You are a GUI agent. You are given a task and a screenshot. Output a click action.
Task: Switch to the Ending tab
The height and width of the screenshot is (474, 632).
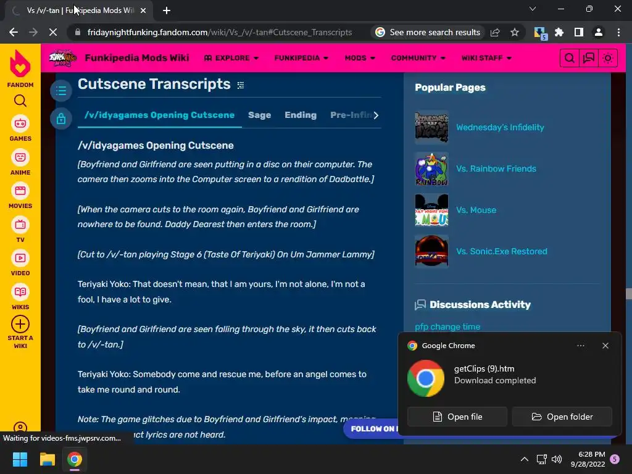tap(301, 115)
